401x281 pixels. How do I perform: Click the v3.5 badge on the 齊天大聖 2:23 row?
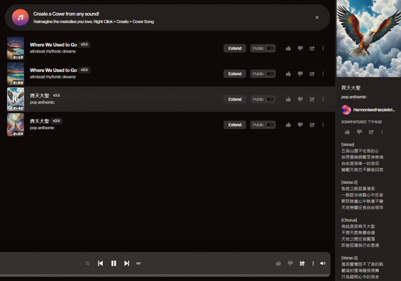(x=56, y=121)
